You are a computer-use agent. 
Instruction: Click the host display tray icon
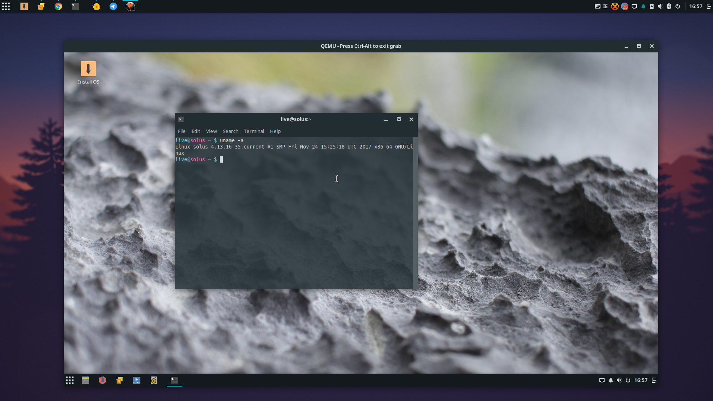click(634, 6)
